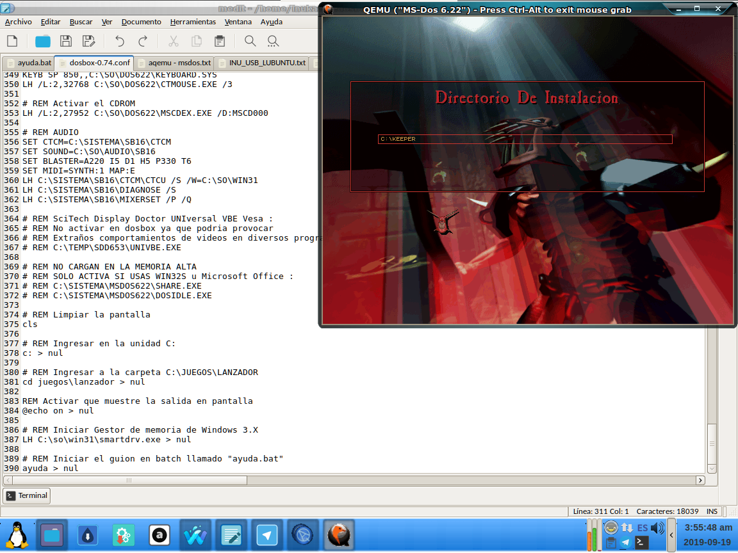The height and width of the screenshot is (553, 738).
Task: Click the water-drop downloader taskbar icon
Action: click(88, 536)
